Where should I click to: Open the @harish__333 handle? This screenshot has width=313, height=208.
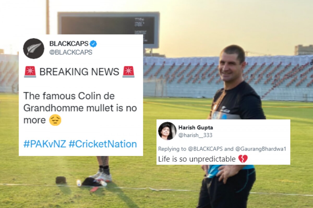tap(195, 135)
